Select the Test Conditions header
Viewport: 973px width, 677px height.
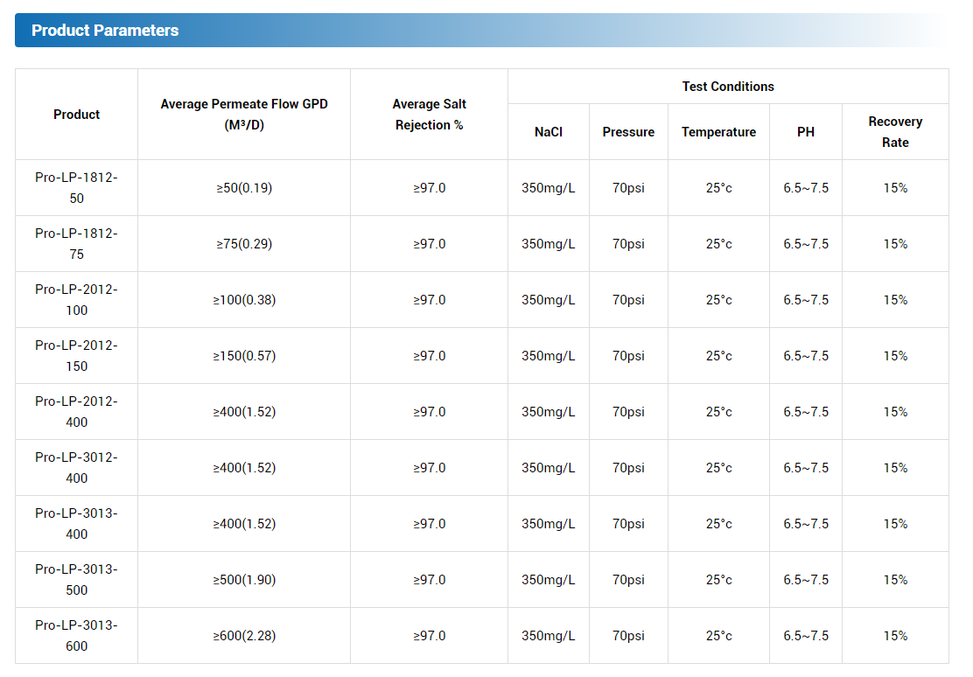(x=728, y=87)
